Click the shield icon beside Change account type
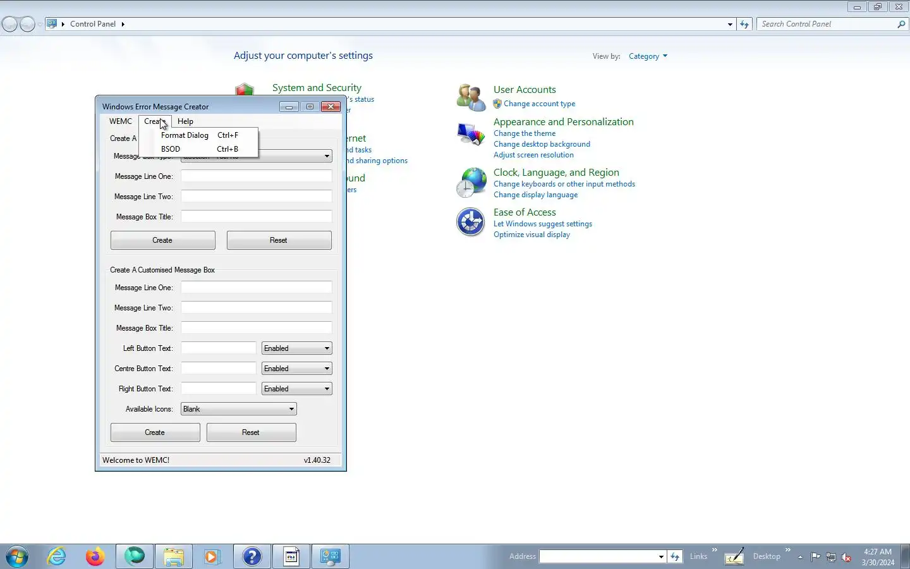This screenshot has height=569, width=910. click(x=497, y=104)
